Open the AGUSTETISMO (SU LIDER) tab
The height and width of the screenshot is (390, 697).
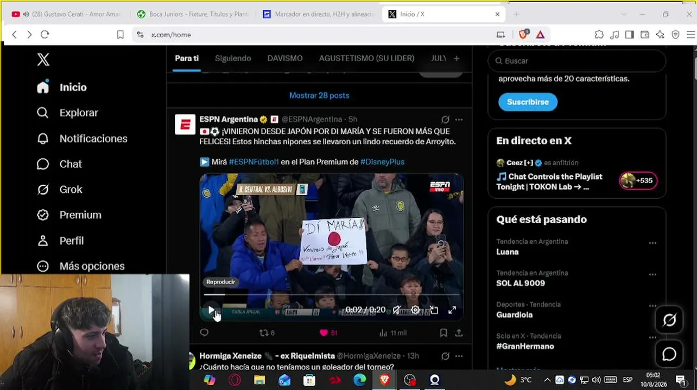click(x=366, y=58)
